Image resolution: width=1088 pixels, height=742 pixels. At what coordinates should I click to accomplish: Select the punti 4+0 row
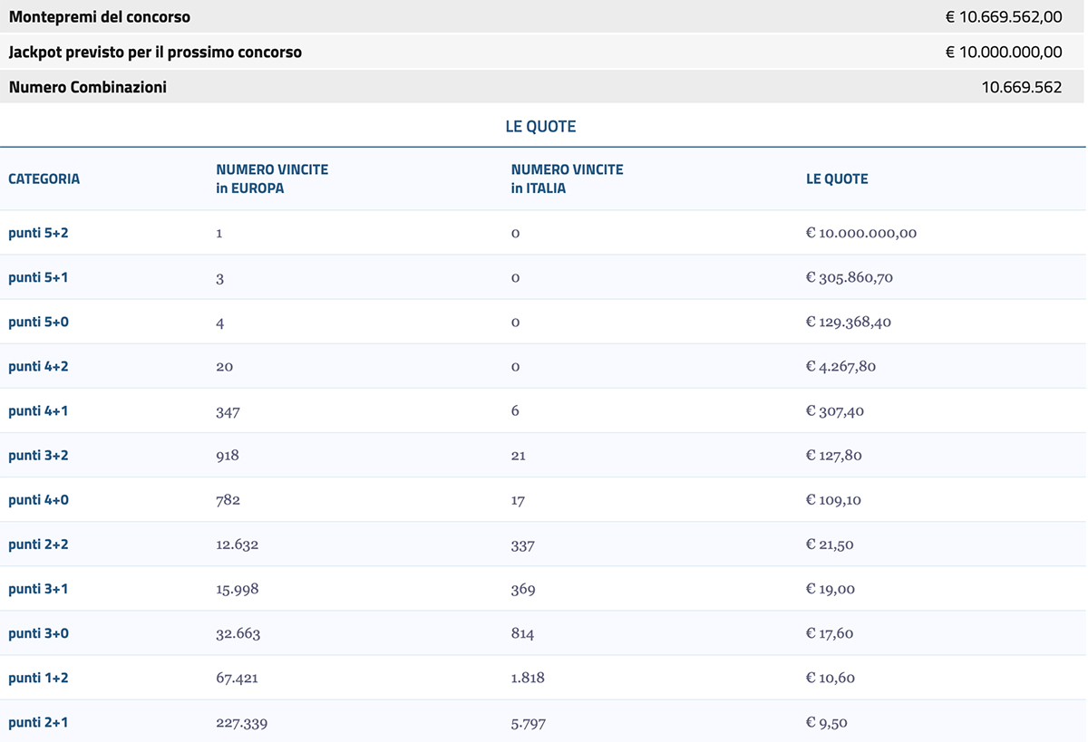click(x=37, y=499)
